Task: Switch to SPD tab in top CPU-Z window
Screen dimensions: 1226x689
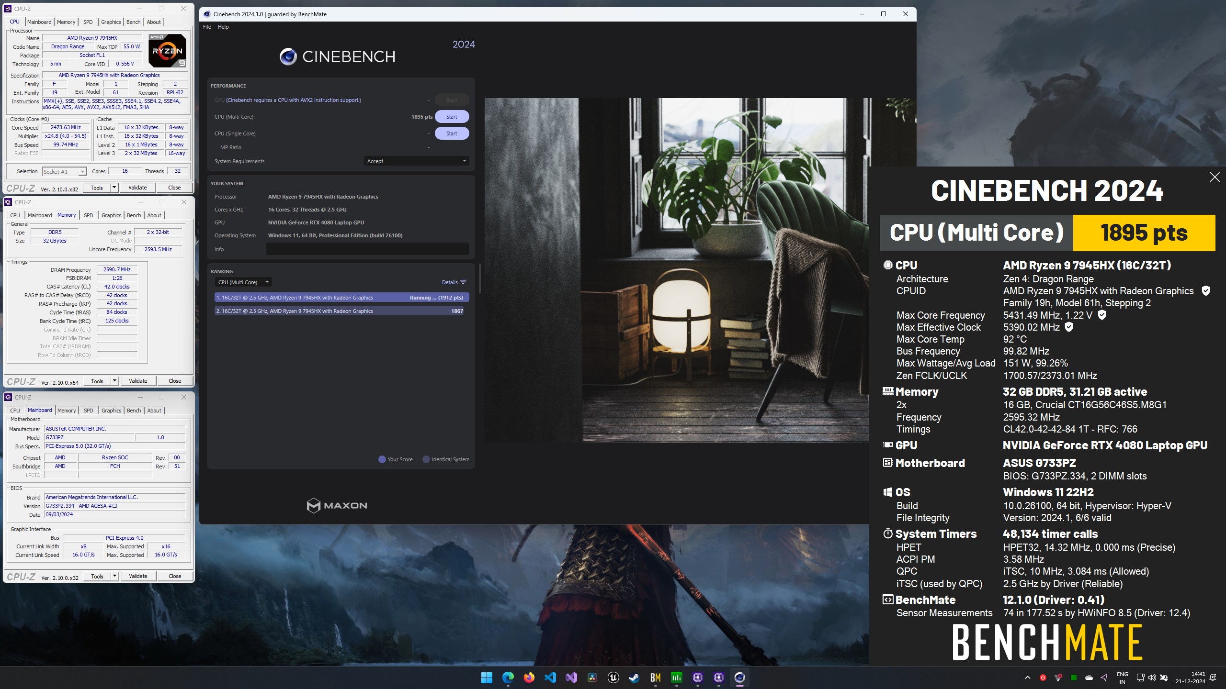Action: coord(88,22)
